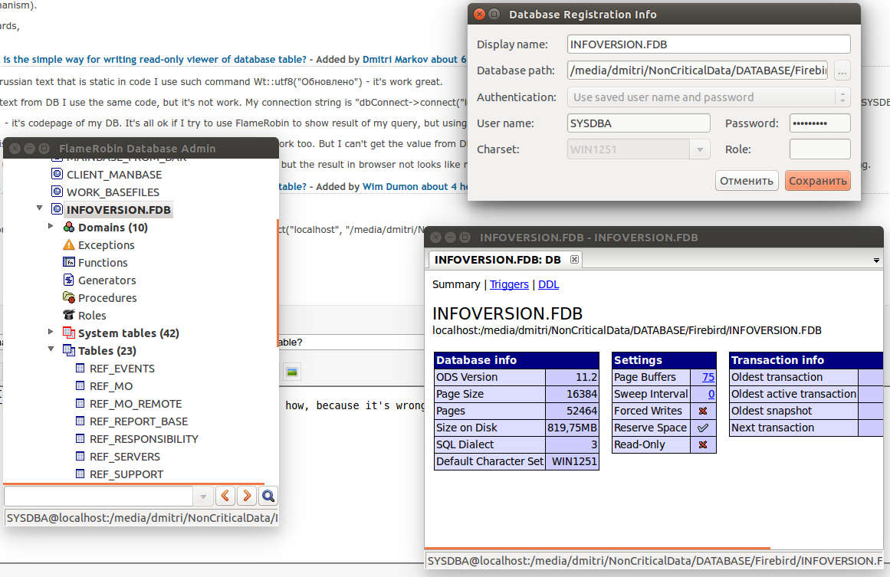This screenshot has height=577, width=890.
Task: Click the System tables icon
Action: pos(69,333)
